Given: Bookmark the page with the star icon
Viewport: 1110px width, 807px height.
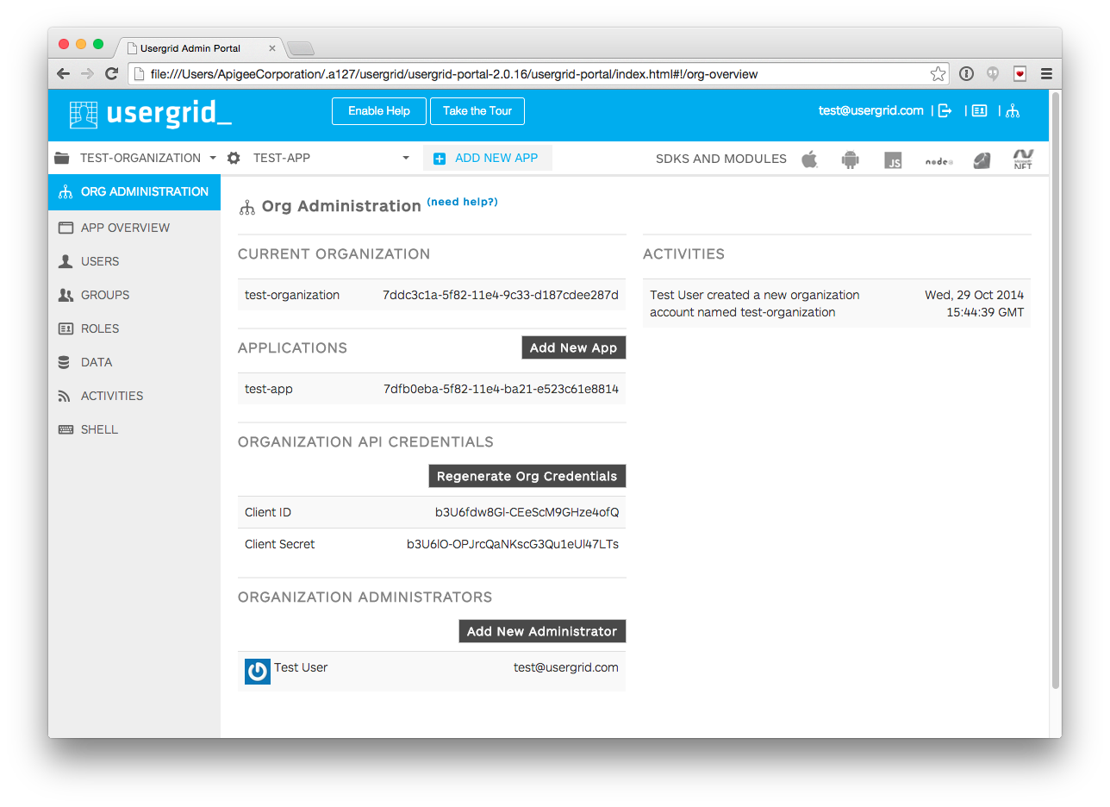Looking at the screenshot, I should 938,74.
